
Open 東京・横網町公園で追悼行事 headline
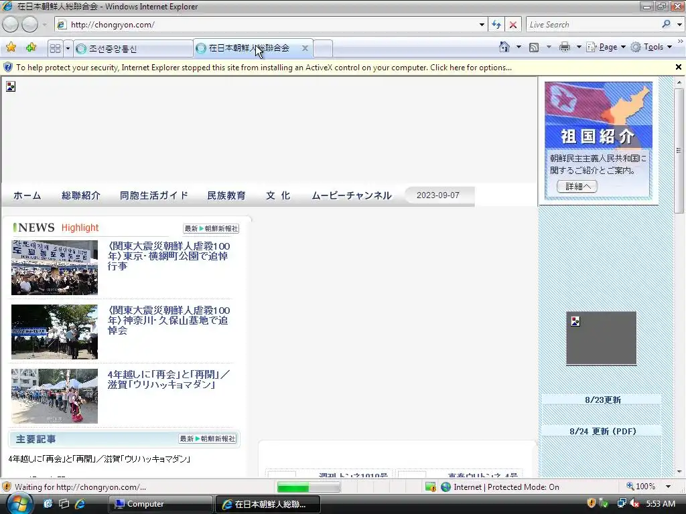coord(169,256)
